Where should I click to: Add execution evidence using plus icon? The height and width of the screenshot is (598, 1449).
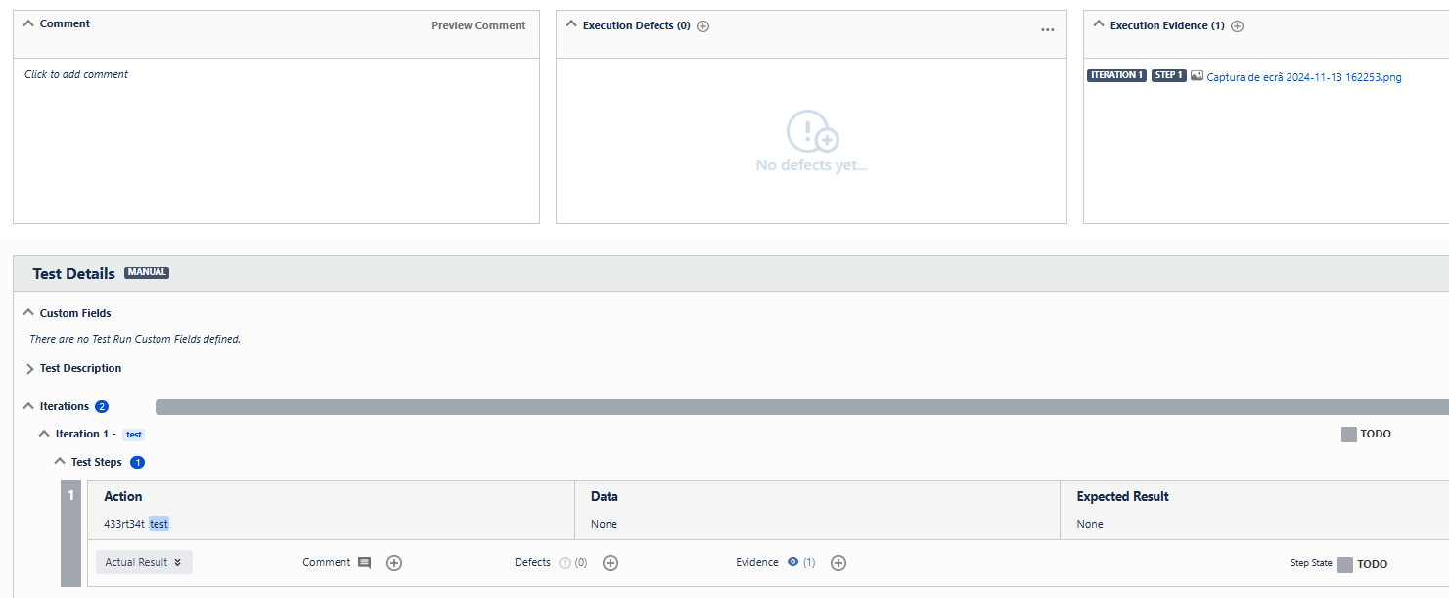(1237, 26)
